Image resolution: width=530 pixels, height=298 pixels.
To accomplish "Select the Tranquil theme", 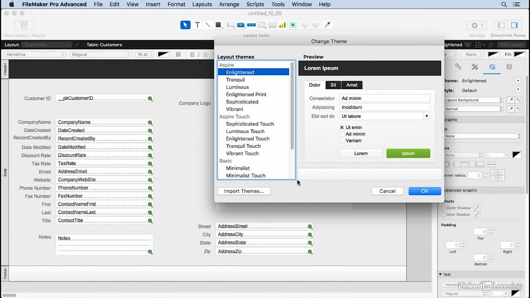I will pos(236,80).
